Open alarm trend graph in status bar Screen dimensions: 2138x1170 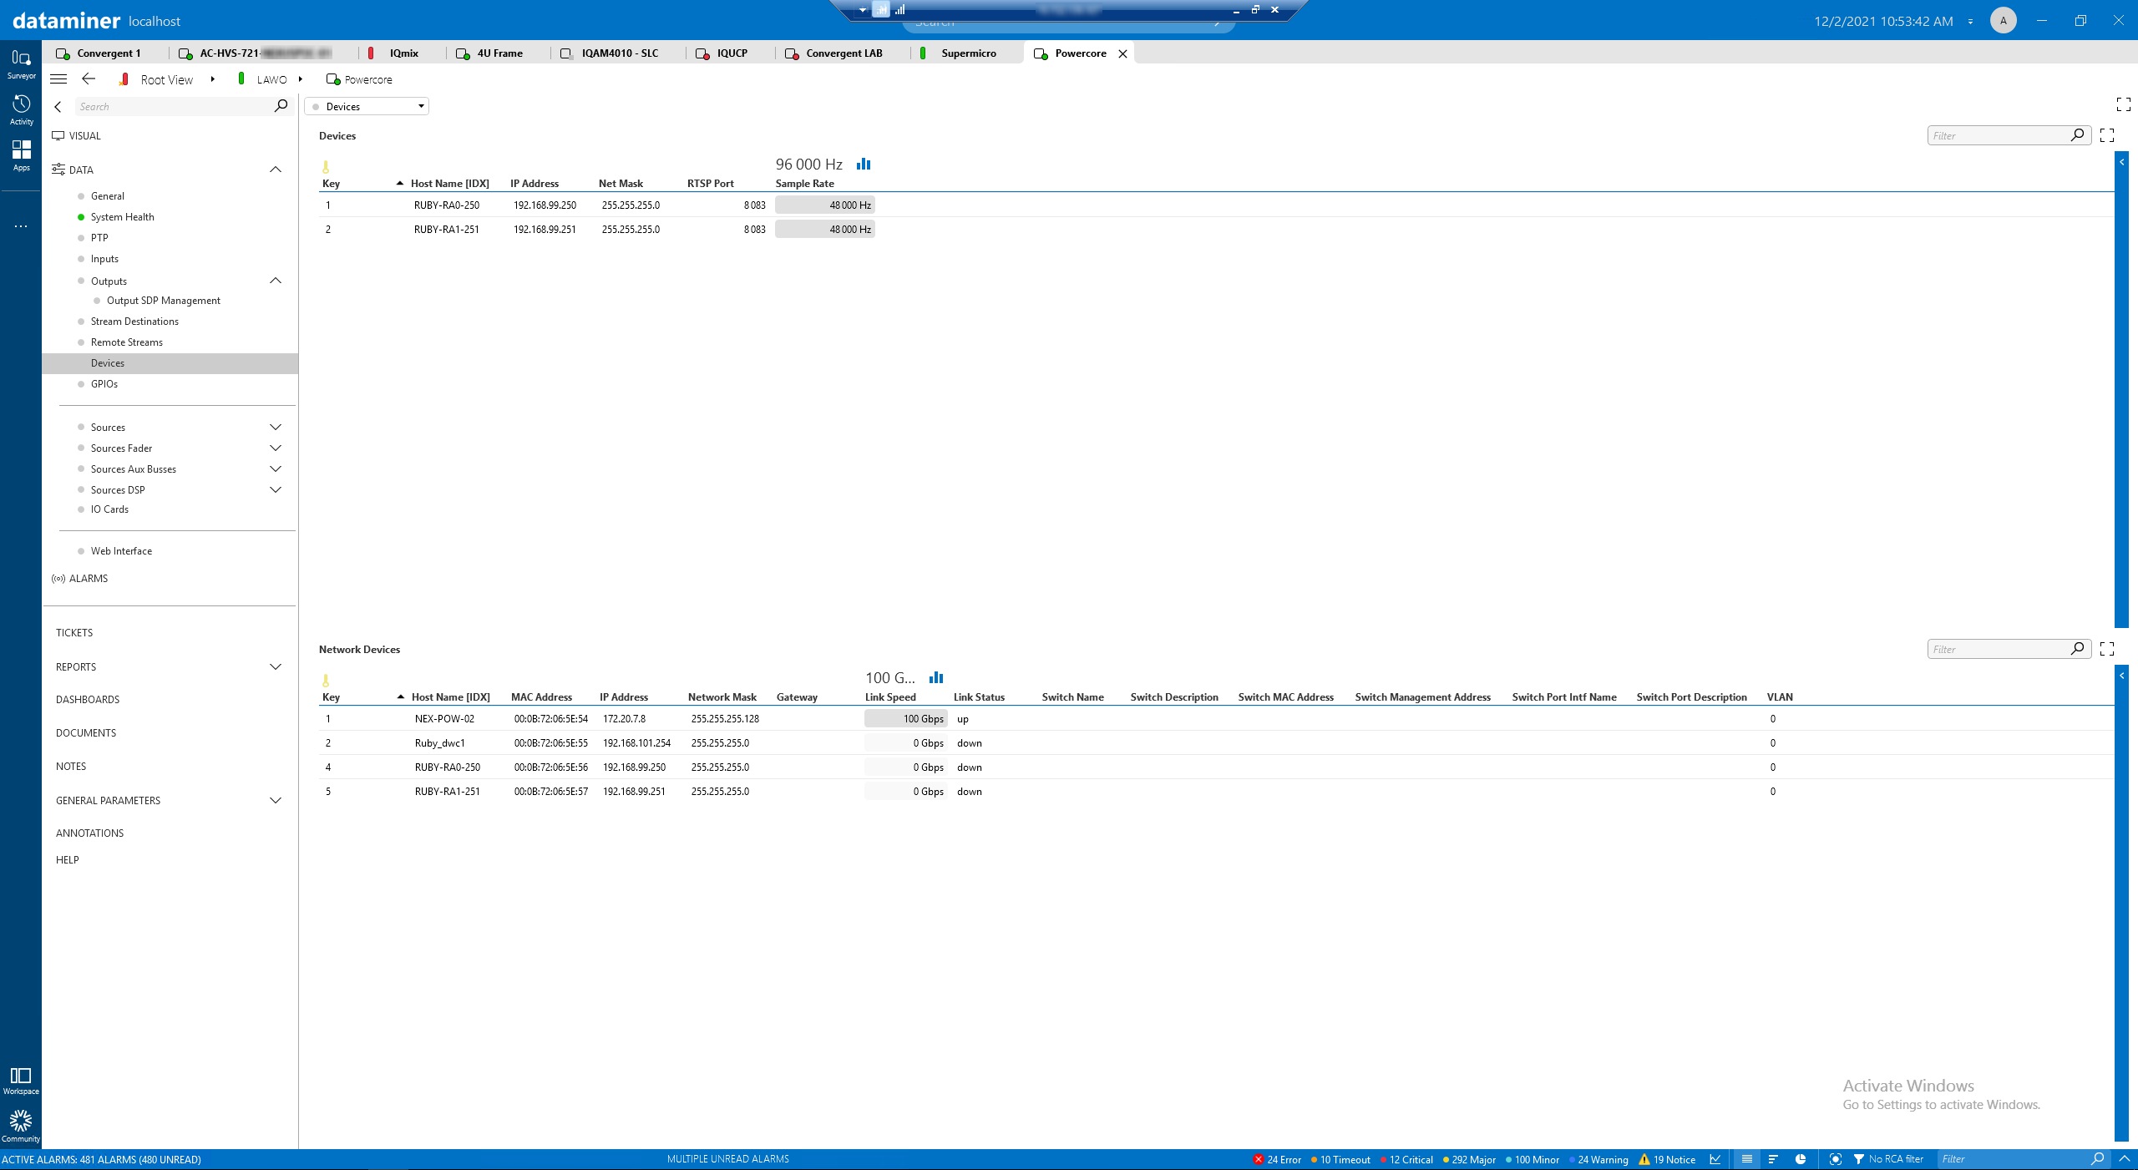click(1715, 1159)
